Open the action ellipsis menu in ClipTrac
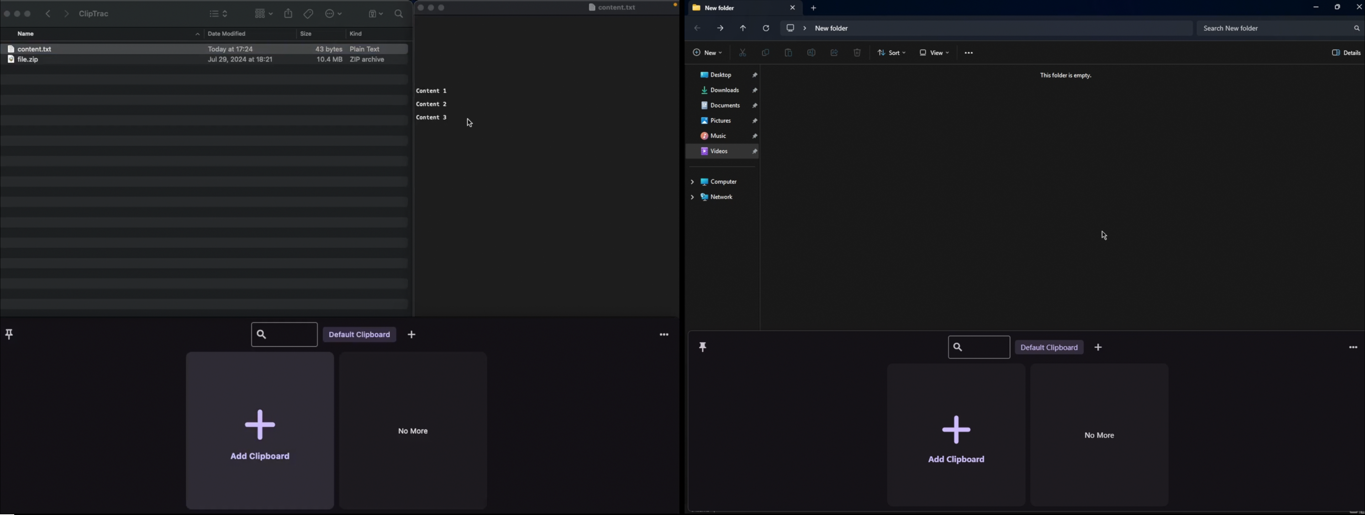This screenshot has width=1365, height=515. coord(333,14)
